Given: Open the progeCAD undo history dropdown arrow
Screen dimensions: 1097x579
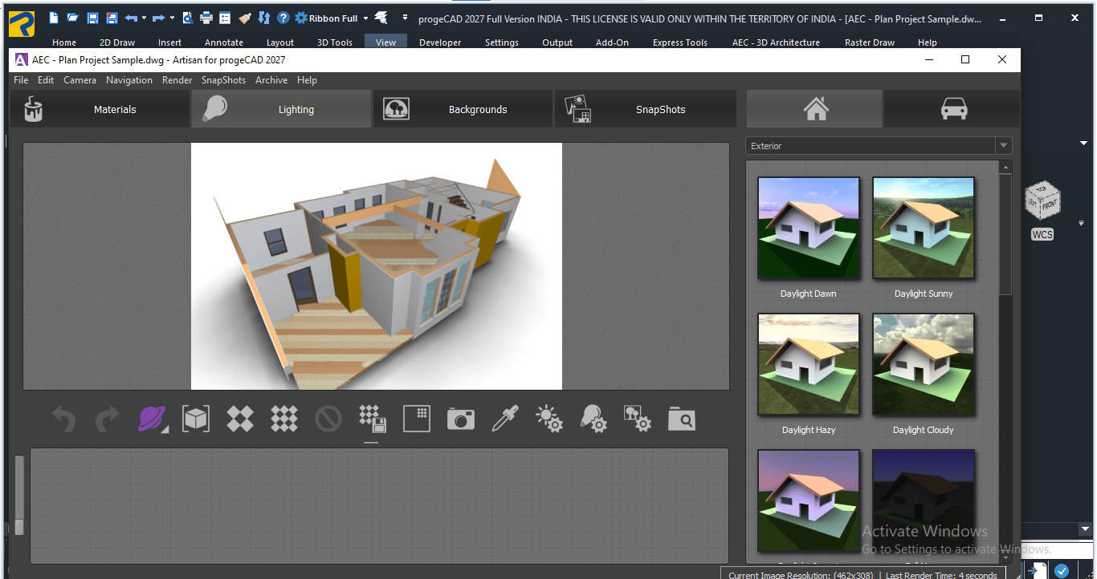Looking at the screenshot, I should 144,18.
